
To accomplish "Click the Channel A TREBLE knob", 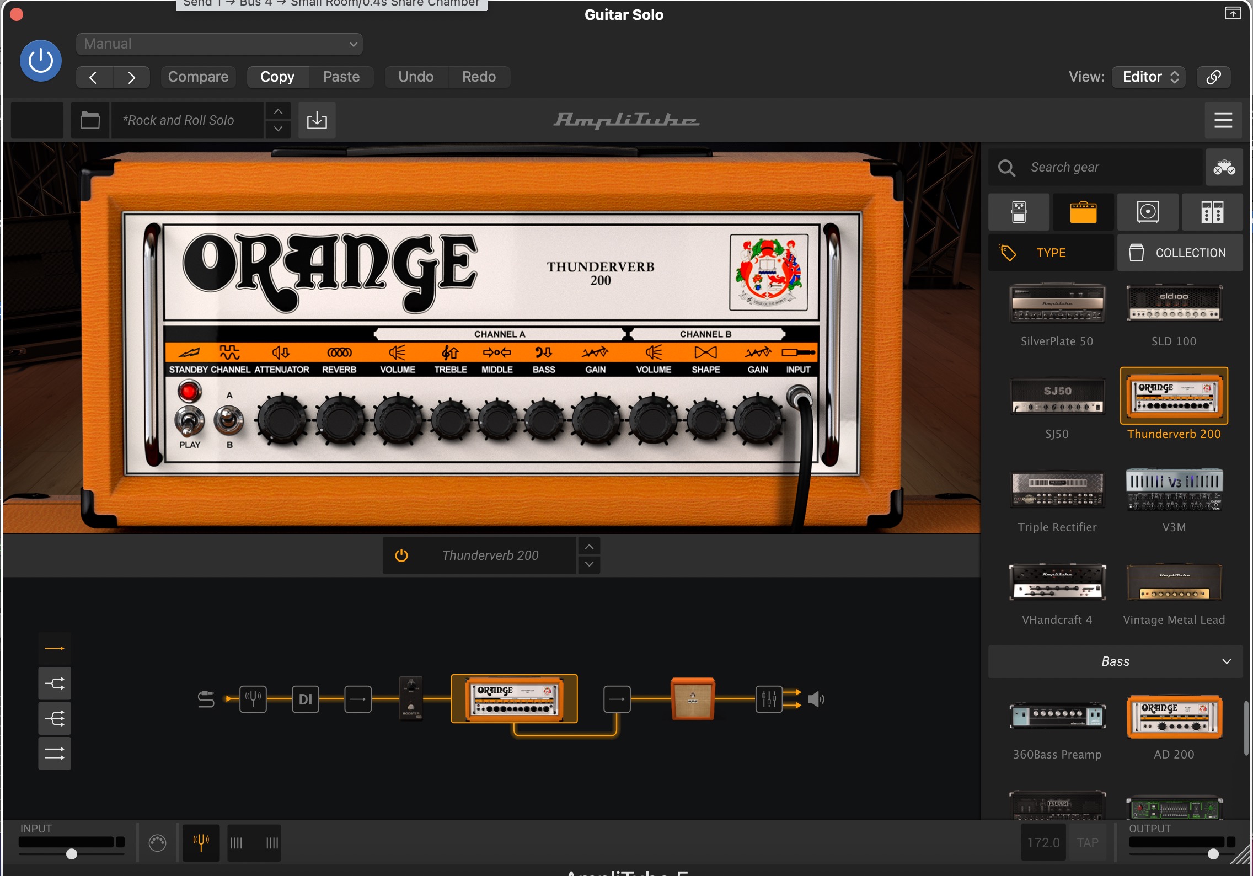I will [x=451, y=420].
